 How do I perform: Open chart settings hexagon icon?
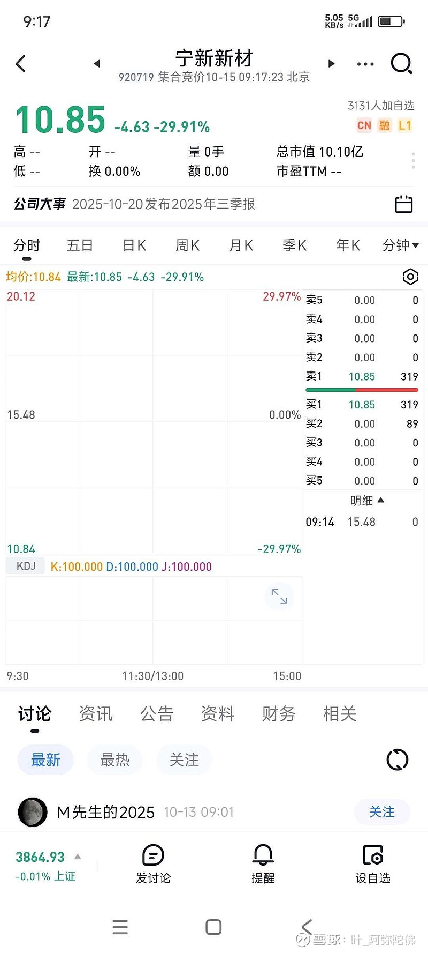coord(410,277)
